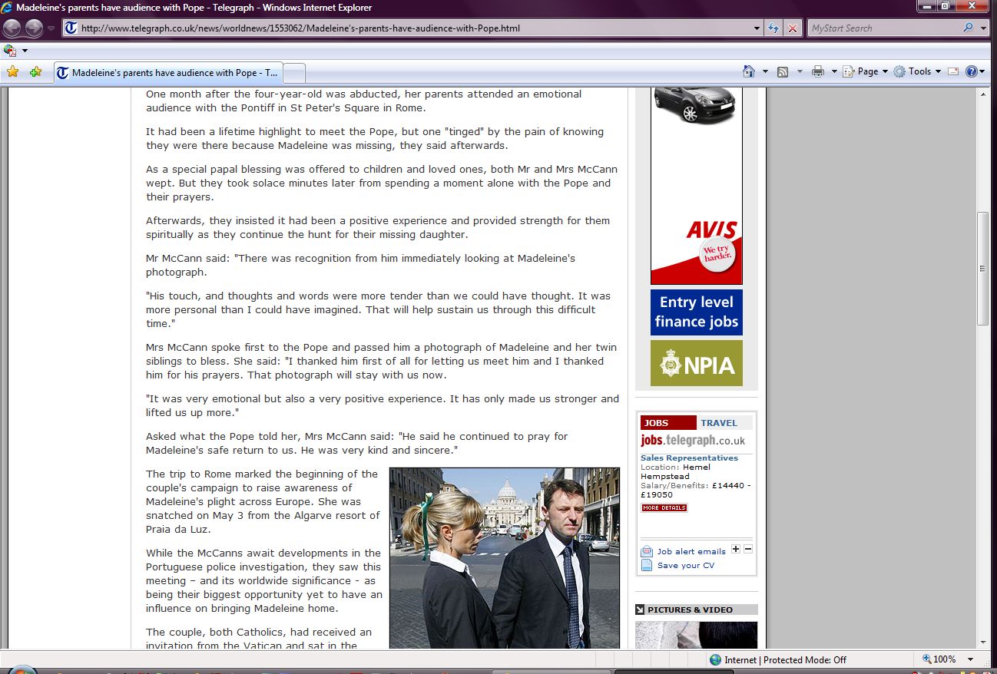This screenshot has width=997, height=674.
Task: Switch to the TRAVEL tab
Action: click(718, 423)
